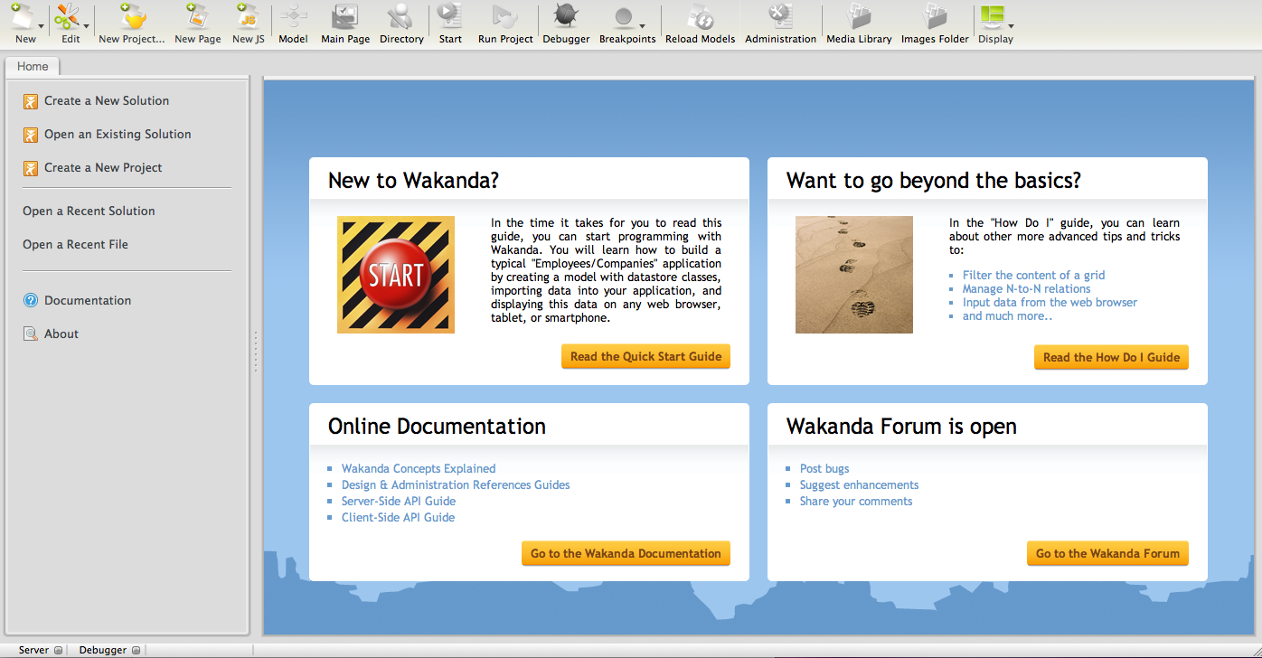
Task: Toggle the Debugger panel in the status bar
Action: tap(136, 650)
